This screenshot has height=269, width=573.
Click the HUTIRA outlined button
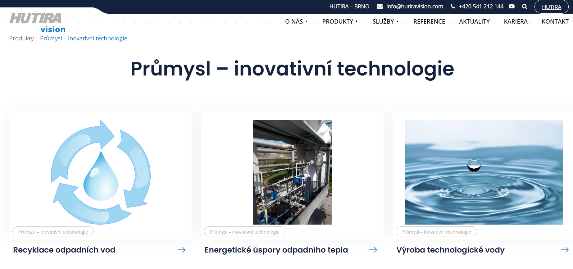552,7
